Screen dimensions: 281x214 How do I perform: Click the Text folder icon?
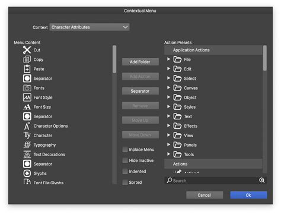click(177, 116)
